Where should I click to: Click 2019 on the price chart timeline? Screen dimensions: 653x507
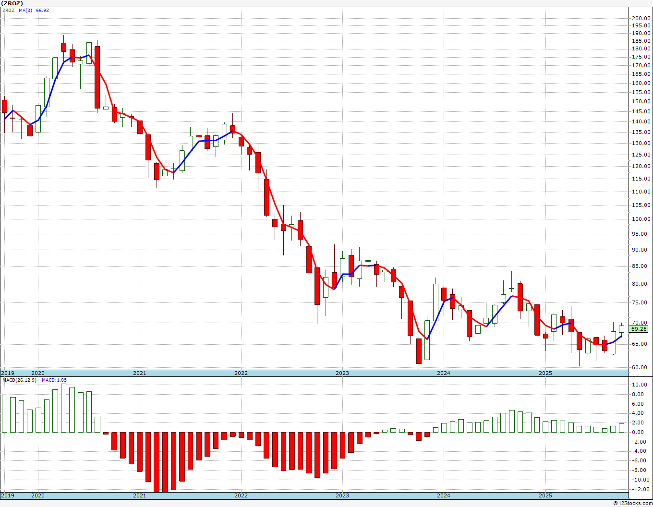[x=8, y=373]
